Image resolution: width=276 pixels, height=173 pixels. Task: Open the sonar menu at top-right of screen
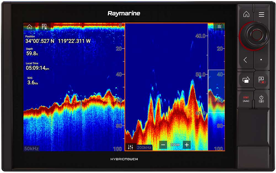219,27
